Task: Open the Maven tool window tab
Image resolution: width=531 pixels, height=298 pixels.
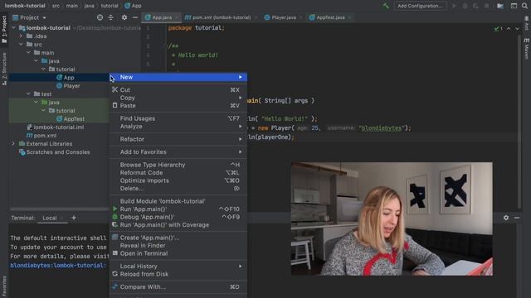Action: [x=527, y=48]
